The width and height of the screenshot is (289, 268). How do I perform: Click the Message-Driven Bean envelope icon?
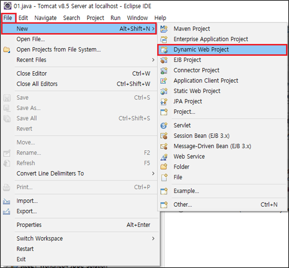(164, 146)
